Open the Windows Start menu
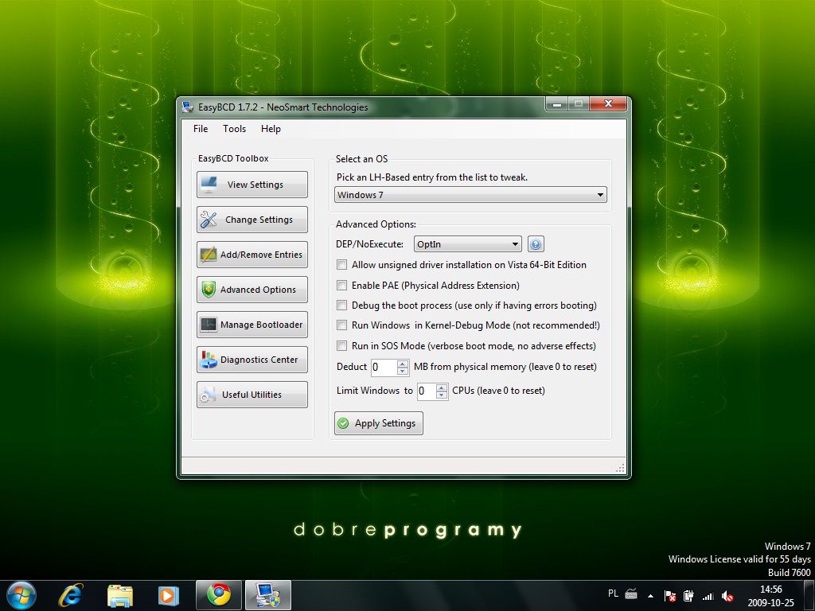This screenshot has width=815, height=611. [x=21, y=594]
